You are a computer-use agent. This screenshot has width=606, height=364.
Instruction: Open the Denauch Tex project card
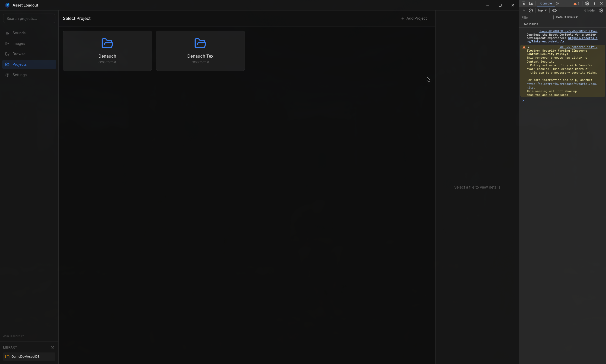pyautogui.click(x=200, y=51)
